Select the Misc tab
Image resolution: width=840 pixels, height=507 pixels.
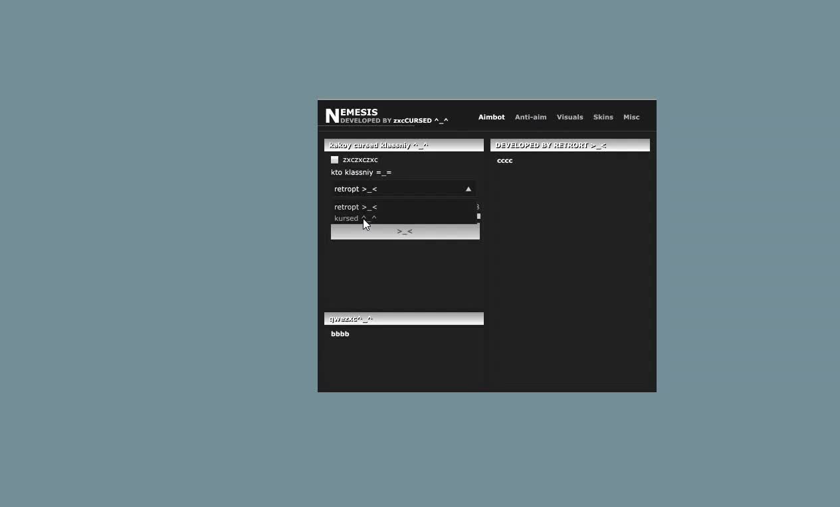click(x=631, y=117)
